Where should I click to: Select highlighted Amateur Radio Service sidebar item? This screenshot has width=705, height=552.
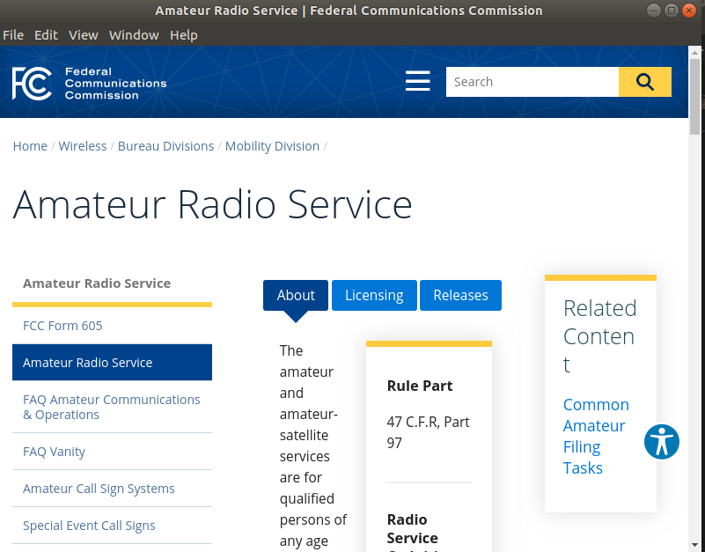pyautogui.click(x=112, y=363)
